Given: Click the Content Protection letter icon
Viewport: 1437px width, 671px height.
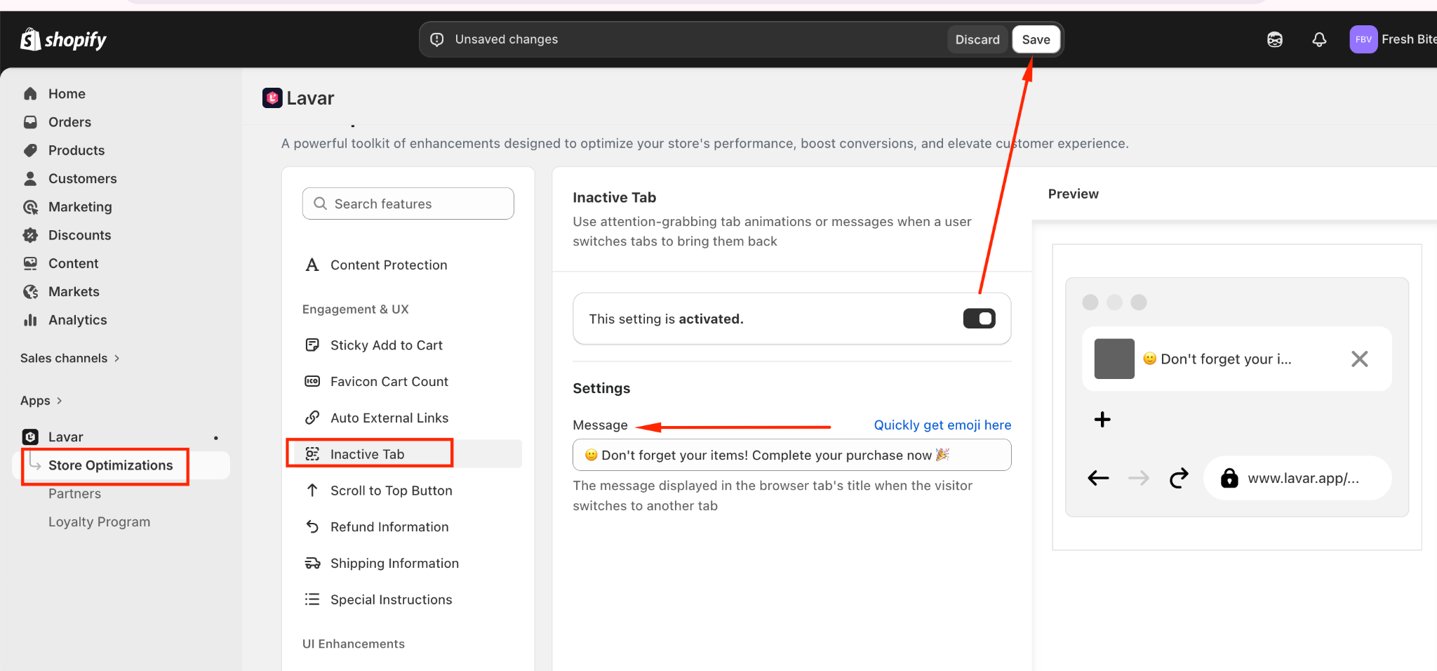Looking at the screenshot, I should tap(312, 265).
